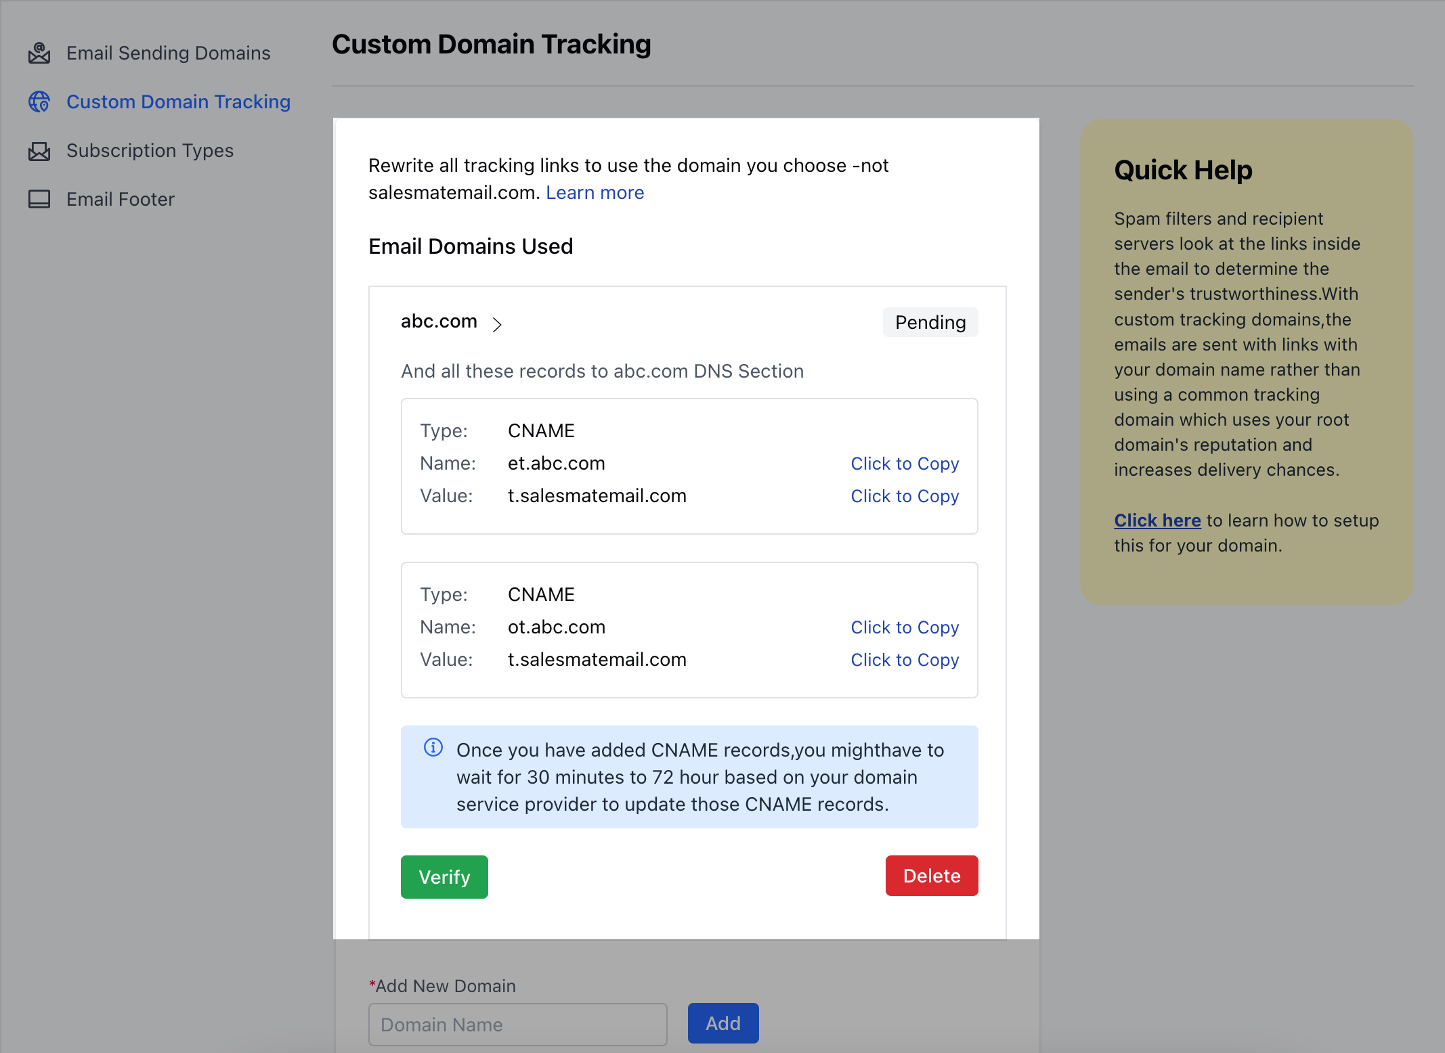
Task: Focus the Domain Name input field
Action: 517,1025
